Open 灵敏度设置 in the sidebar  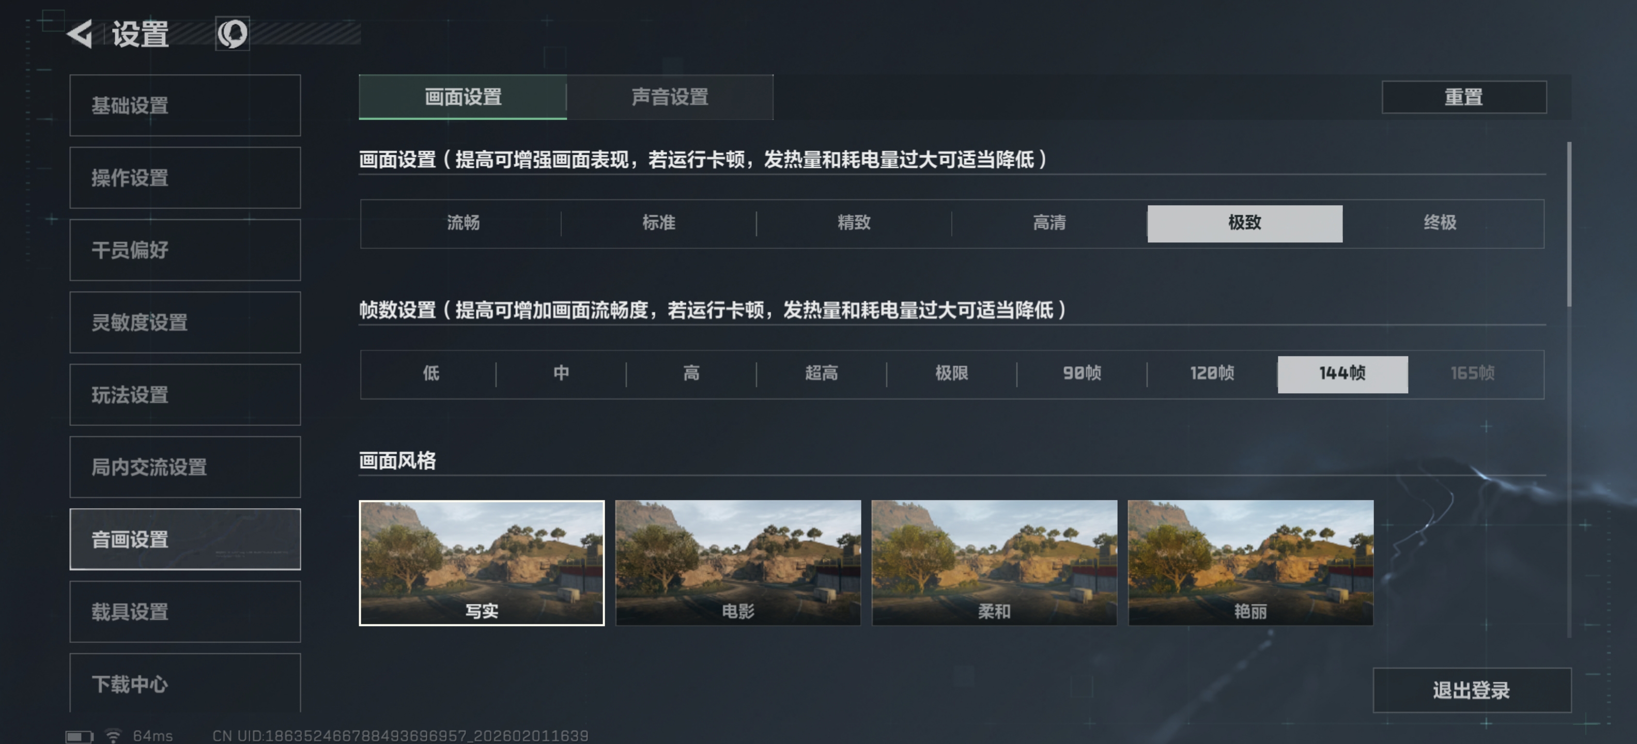pyautogui.click(x=185, y=323)
